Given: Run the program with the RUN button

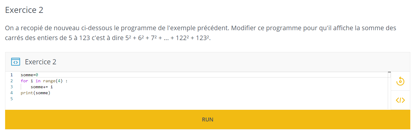Looking at the screenshot, I should [208, 120].
